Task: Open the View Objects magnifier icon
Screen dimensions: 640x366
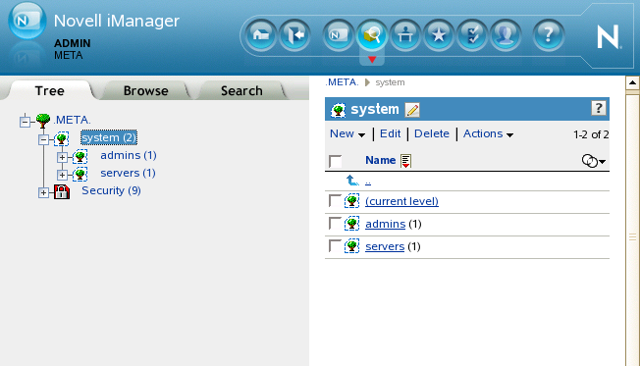Action: (x=371, y=35)
